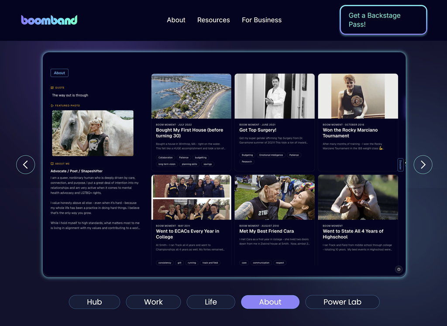447x326 pixels.
Task: Click the Emotional Intelligence skill tag
Action: (271, 155)
